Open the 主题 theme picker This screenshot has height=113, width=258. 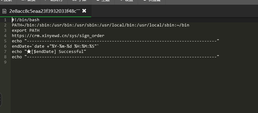tap(103, 1)
